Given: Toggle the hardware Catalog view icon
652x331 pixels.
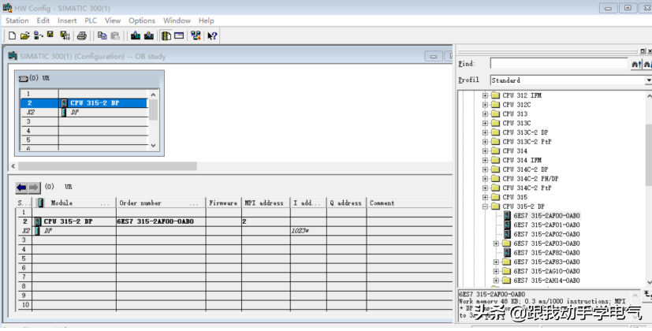Looking at the screenshot, I should coord(166,35).
